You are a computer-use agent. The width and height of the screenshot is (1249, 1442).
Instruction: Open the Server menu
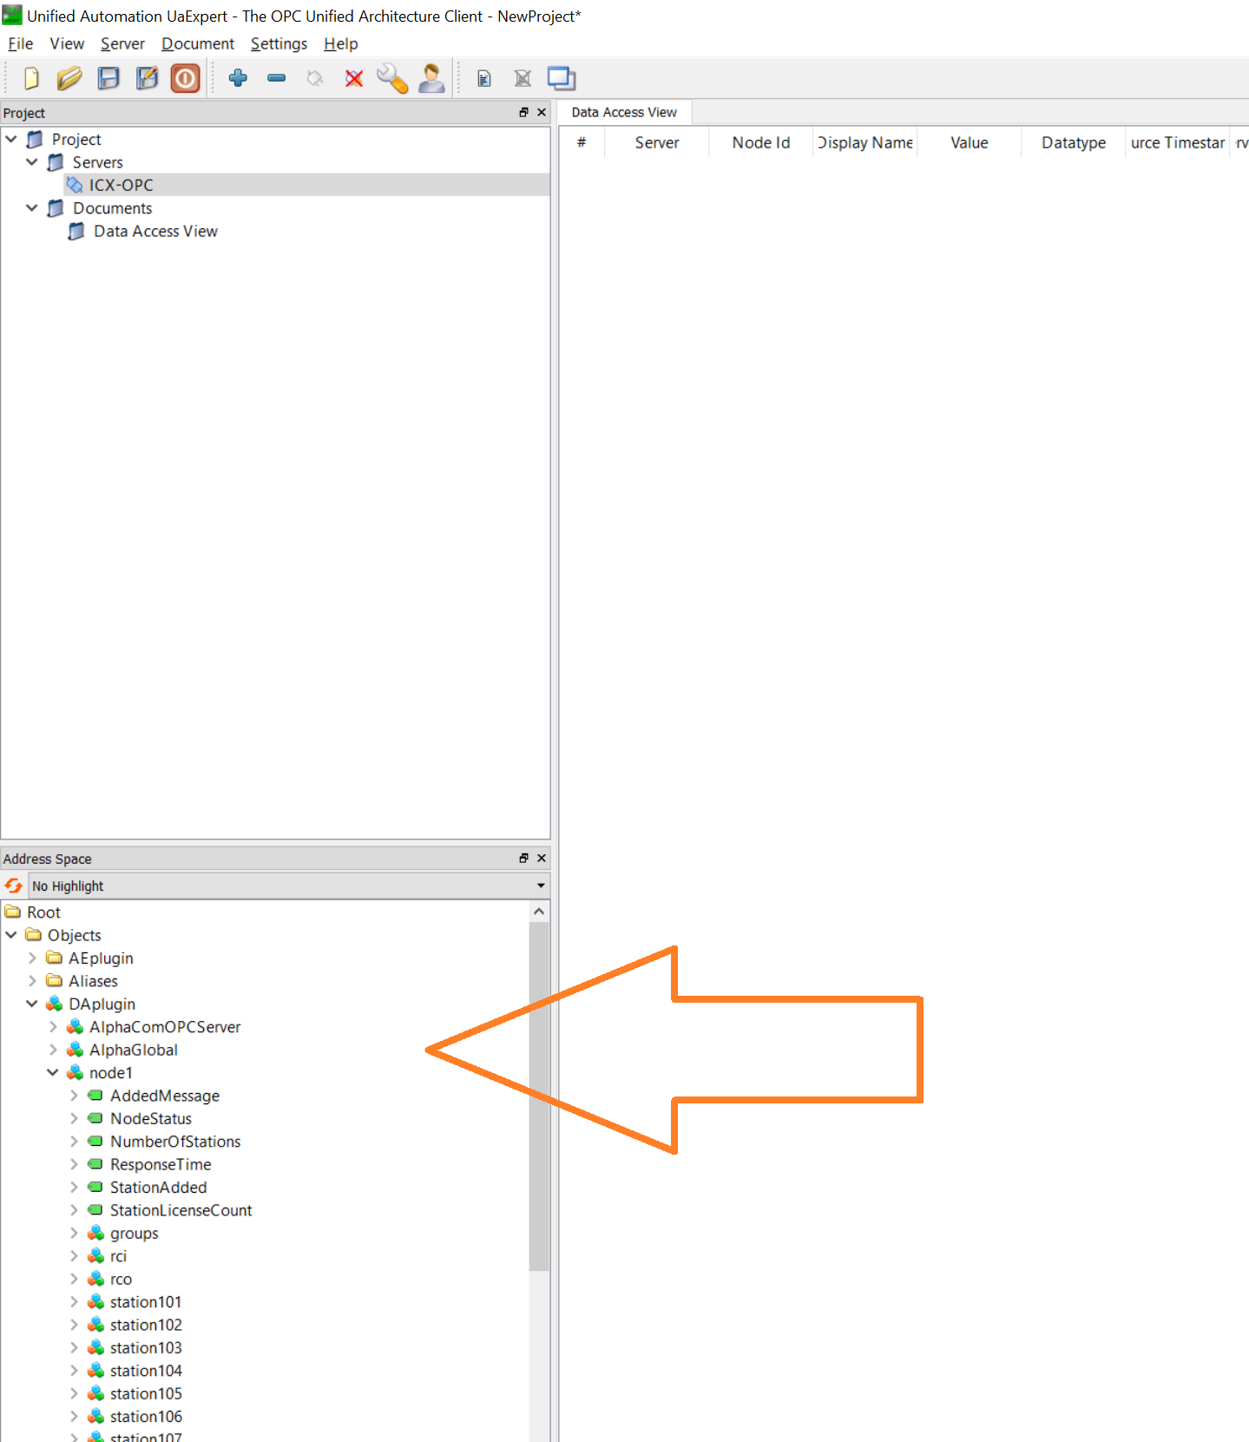(x=122, y=43)
